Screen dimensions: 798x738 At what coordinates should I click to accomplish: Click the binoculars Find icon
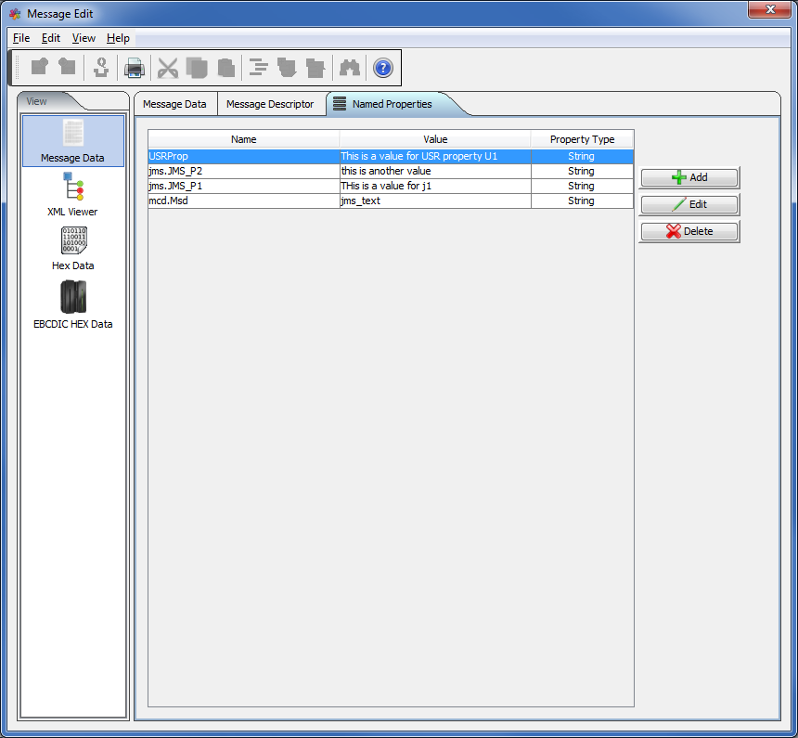tap(350, 68)
